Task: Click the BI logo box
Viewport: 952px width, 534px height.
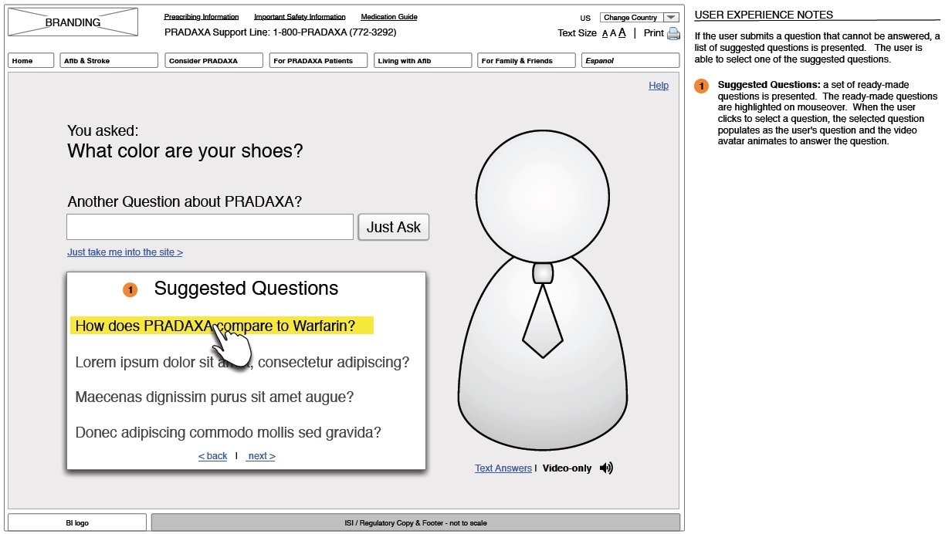Action: pyautogui.click(x=77, y=522)
